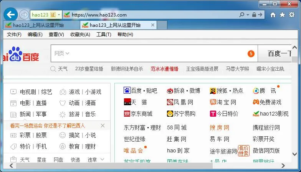Click the 教育 category link
Image resolution: width=301 pixels, height=172 pixels.
pyautogui.click(x=74, y=147)
